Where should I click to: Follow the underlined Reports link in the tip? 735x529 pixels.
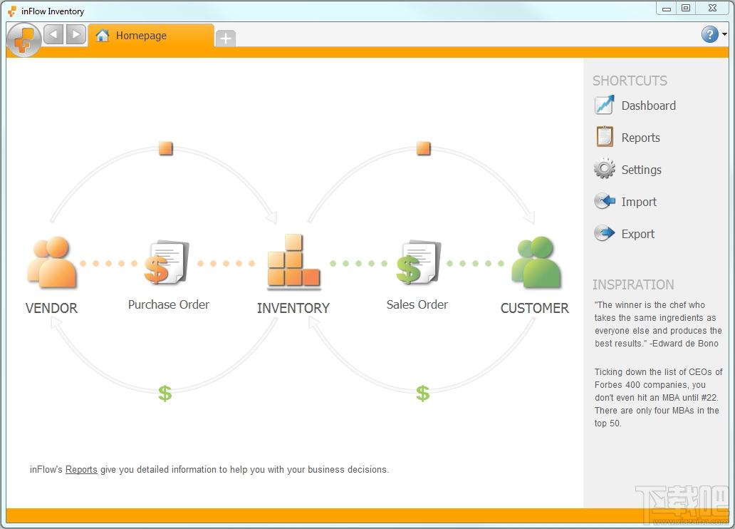pyautogui.click(x=81, y=469)
